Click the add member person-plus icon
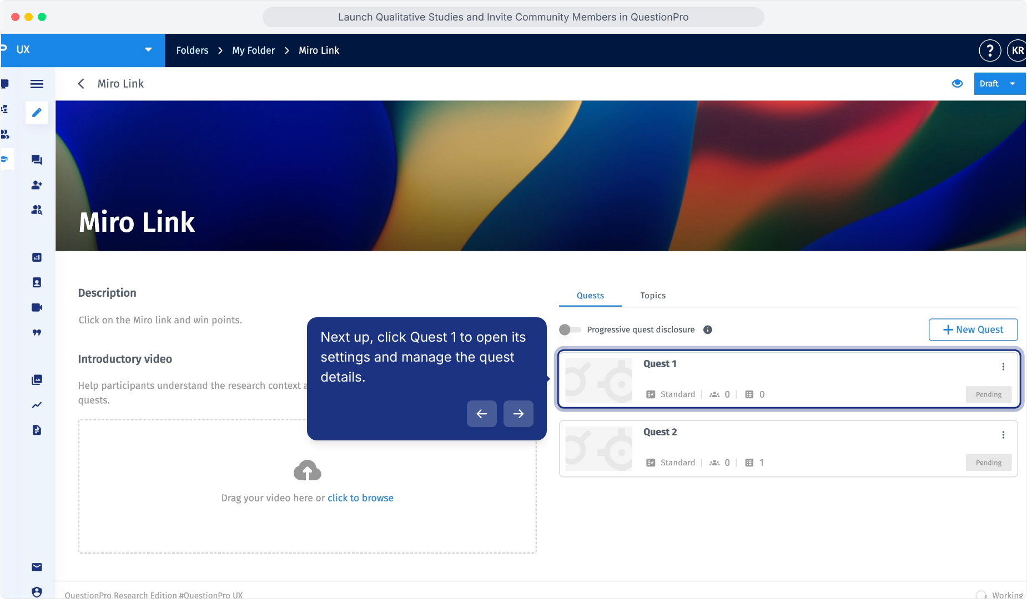This screenshot has width=1027, height=599. click(x=37, y=185)
